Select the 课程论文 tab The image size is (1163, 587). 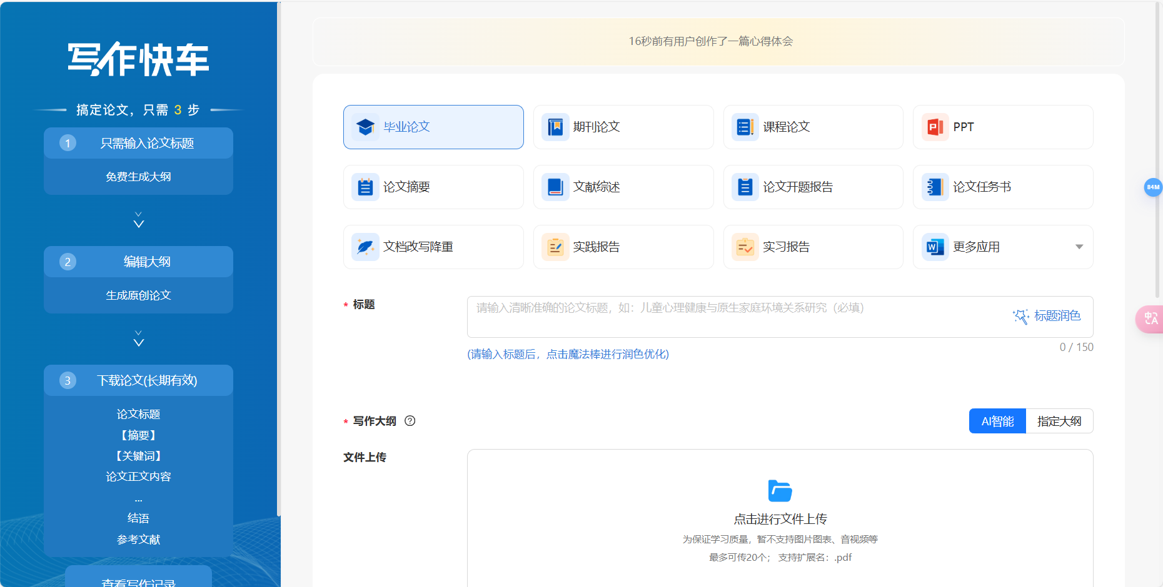[812, 127]
